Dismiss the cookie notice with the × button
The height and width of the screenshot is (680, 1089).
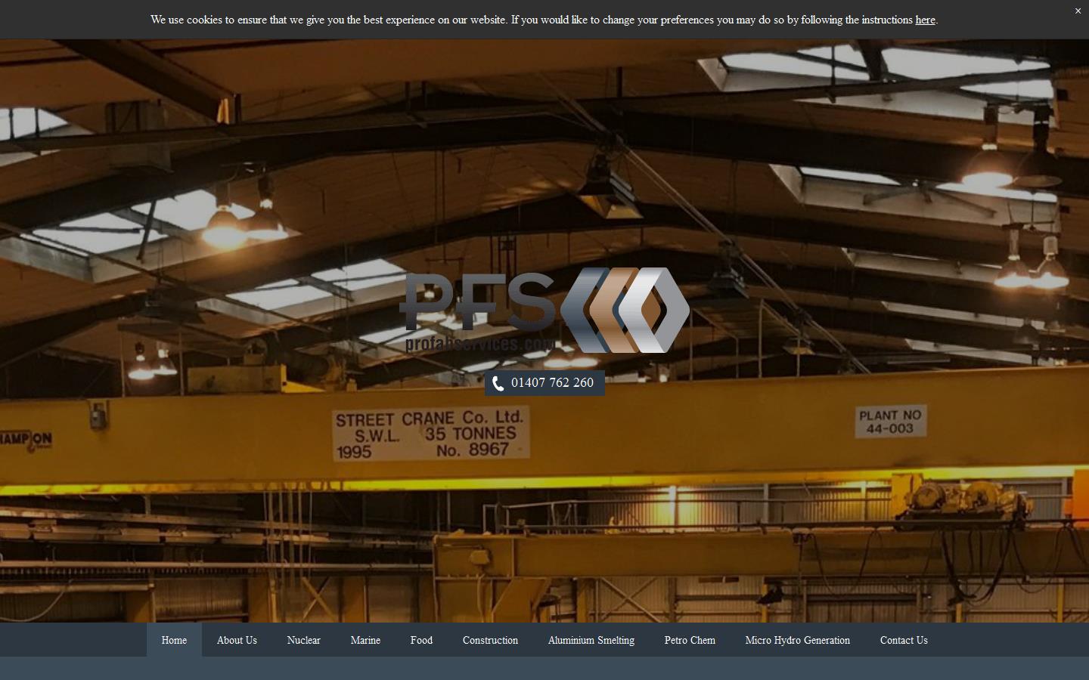[1078, 11]
